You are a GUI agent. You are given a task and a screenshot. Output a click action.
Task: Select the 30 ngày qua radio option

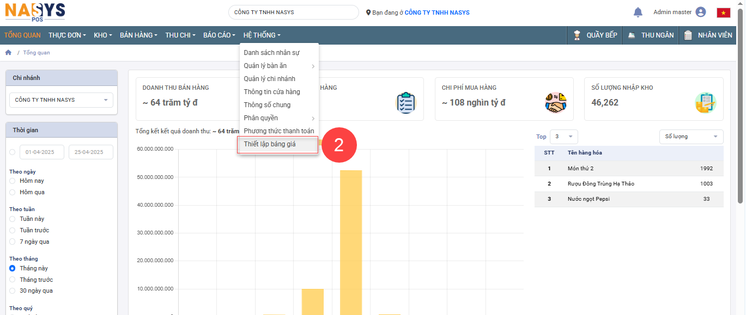tap(13, 291)
